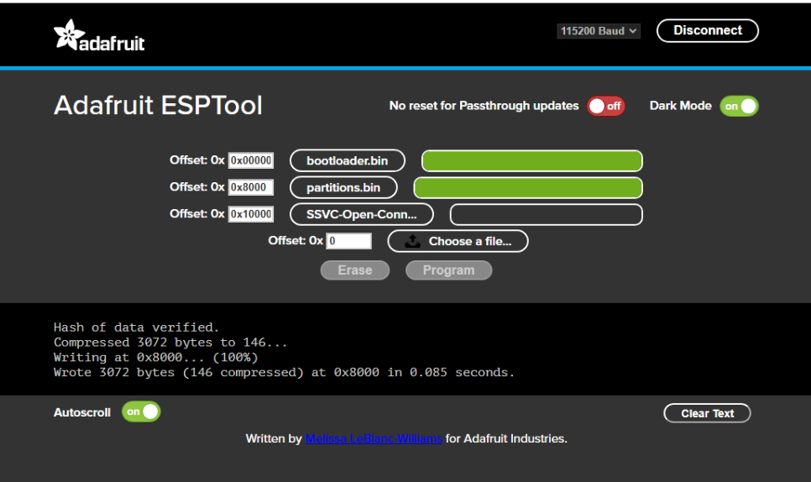Viewport: 811px width, 482px height.
Task: Disable the Autoscroll switch
Action: point(141,412)
